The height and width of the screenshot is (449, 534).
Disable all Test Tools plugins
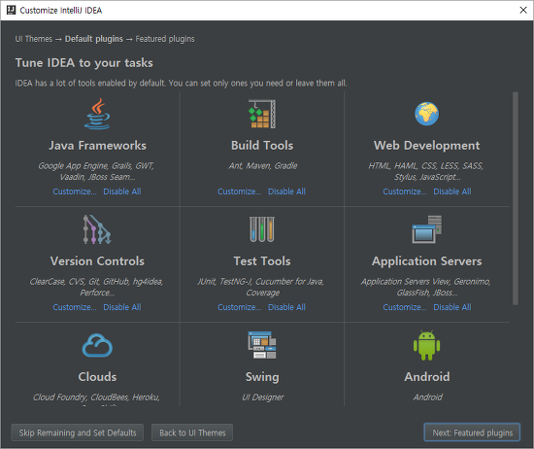click(x=286, y=307)
